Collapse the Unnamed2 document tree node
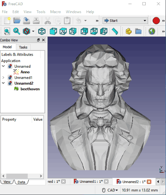Viewport: 166px width, 195px height. click(3, 83)
